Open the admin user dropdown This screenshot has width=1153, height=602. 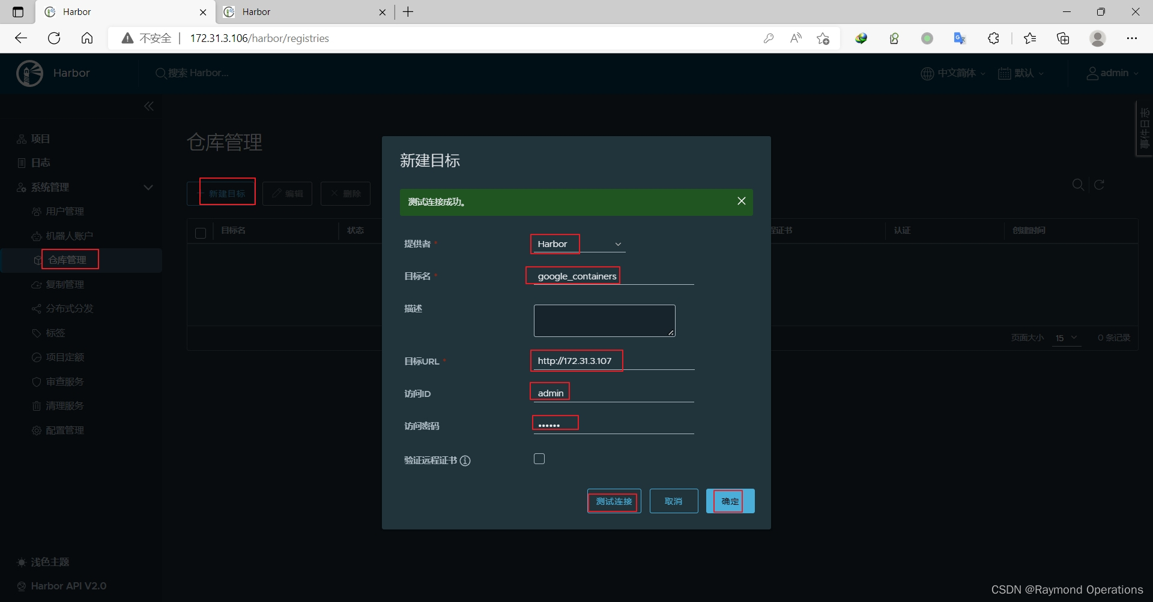pyautogui.click(x=1113, y=73)
